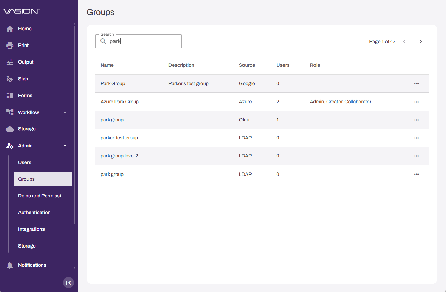Go to the previous page of groups

pos(404,42)
